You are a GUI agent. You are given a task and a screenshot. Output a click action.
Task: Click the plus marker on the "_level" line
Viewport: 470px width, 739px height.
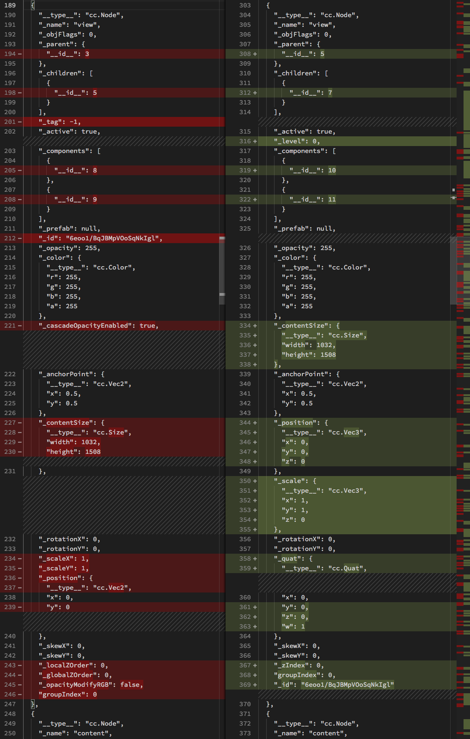(255, 141)
